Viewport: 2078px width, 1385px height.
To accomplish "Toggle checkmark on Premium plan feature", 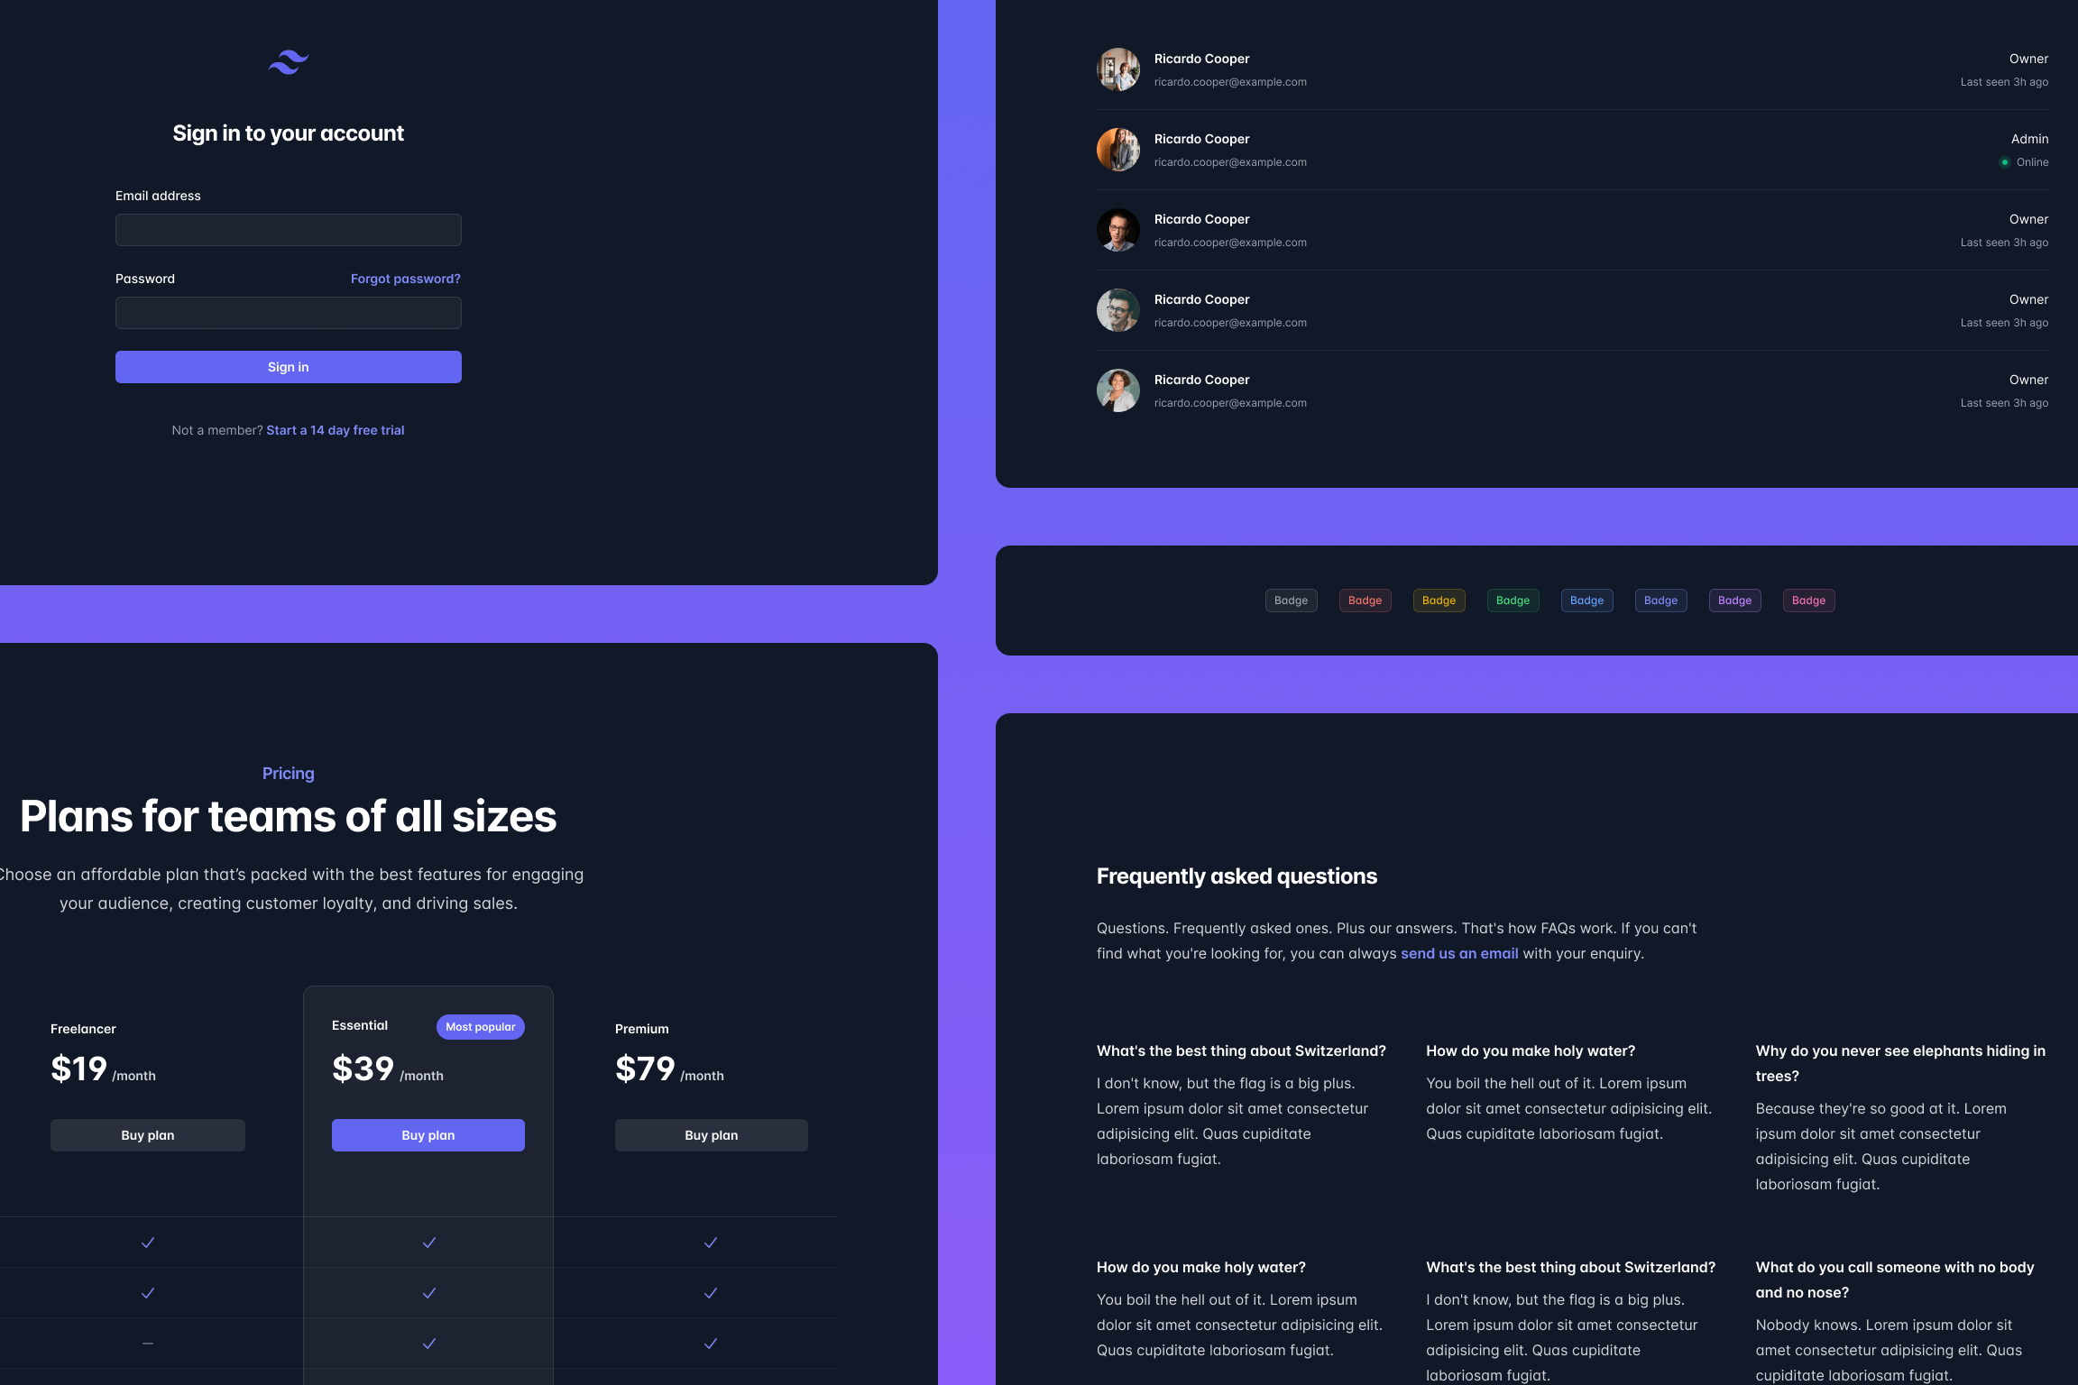I will pyautogui.click(x=710, y=1242).
